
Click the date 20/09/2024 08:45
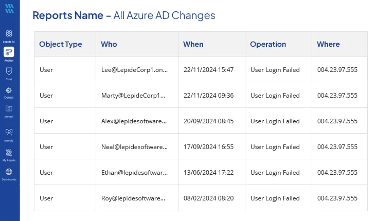pyautogui.click(x=209, y=121)
